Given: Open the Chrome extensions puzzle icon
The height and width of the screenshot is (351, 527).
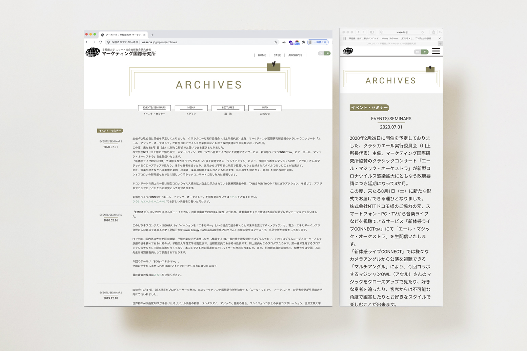Looking at the screenshot, I should (x=303, y=42).
